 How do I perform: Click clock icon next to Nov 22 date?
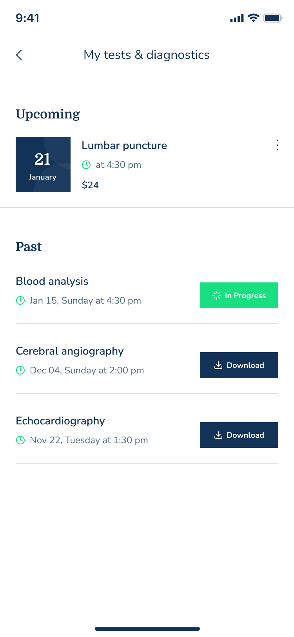20,440
